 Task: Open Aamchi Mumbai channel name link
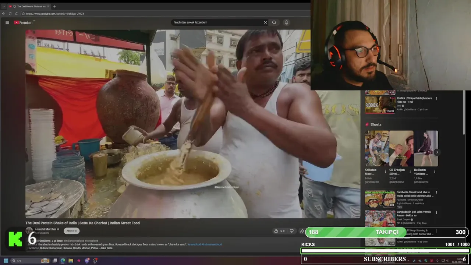(x=45, y=229)
